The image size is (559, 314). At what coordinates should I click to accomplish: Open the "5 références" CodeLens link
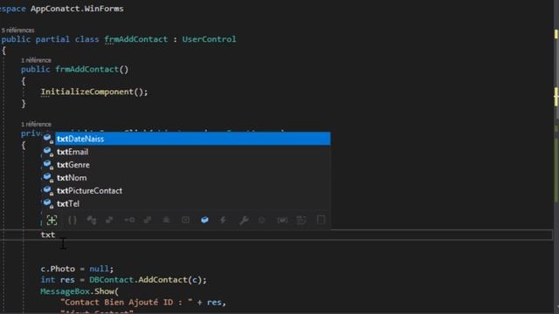pyautogui.click(x=17, y=31)
